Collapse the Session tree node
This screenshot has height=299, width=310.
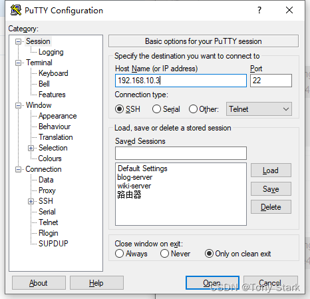[x=18, y=41]
